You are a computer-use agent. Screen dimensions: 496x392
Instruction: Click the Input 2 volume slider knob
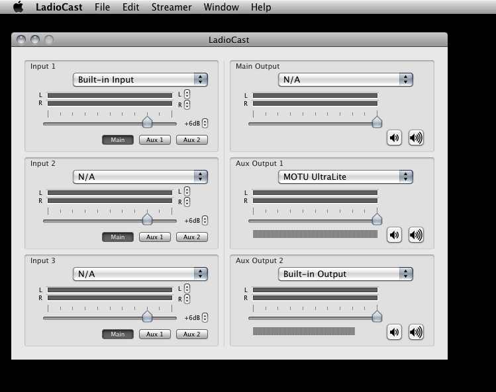tap(147, 219)
